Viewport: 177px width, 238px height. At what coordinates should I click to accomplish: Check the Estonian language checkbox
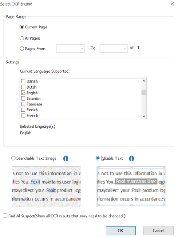pyautogui.click(x=23, y=99)
